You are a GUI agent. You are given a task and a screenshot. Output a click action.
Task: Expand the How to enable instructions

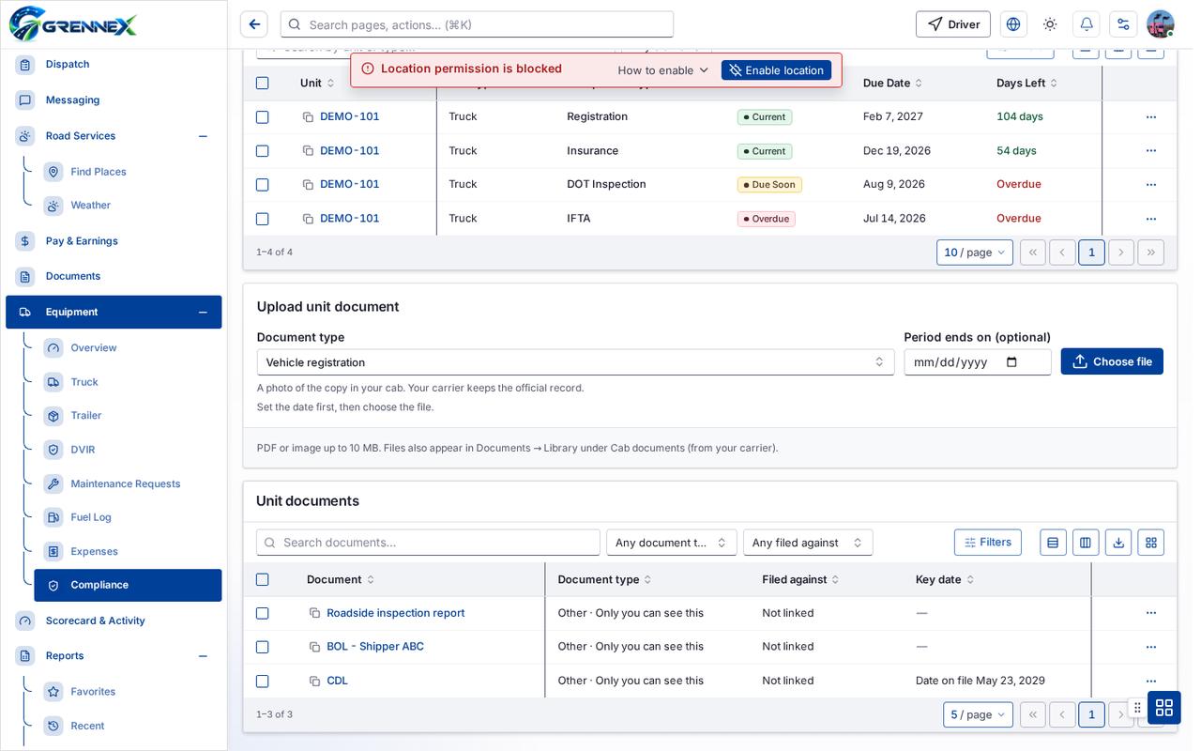pos(663,70)
